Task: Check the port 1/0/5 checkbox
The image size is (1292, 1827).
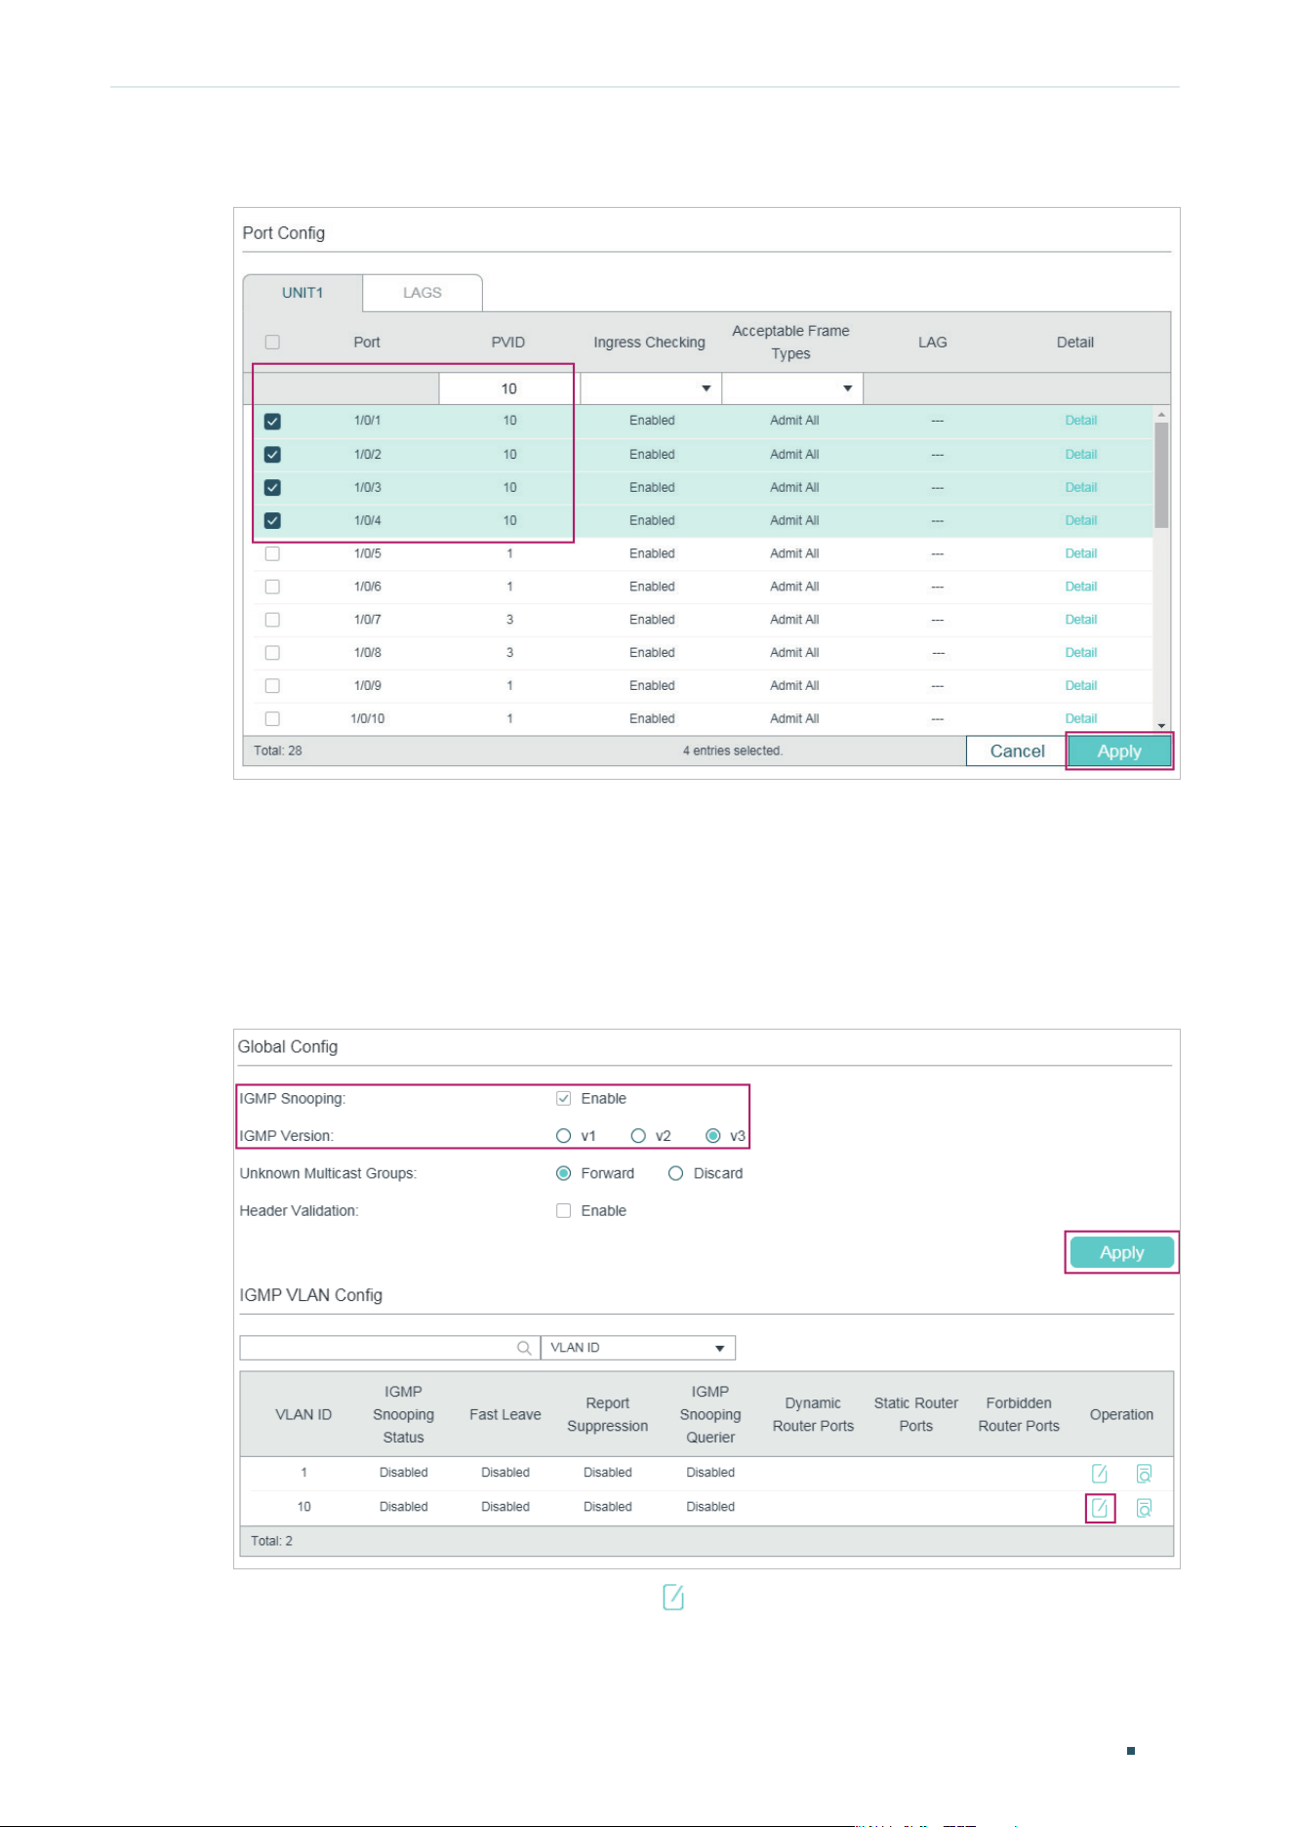Action: click(x=272, y=553)
